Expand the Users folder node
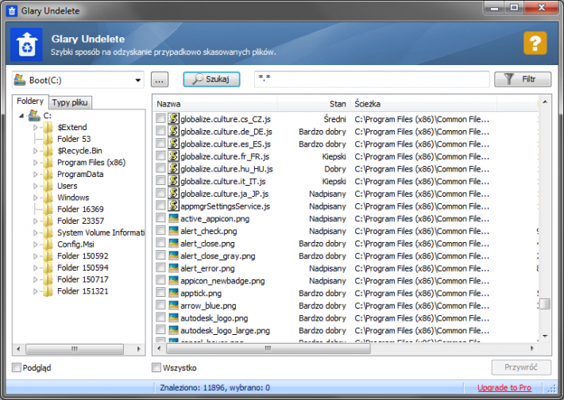 tap(35, 186)
